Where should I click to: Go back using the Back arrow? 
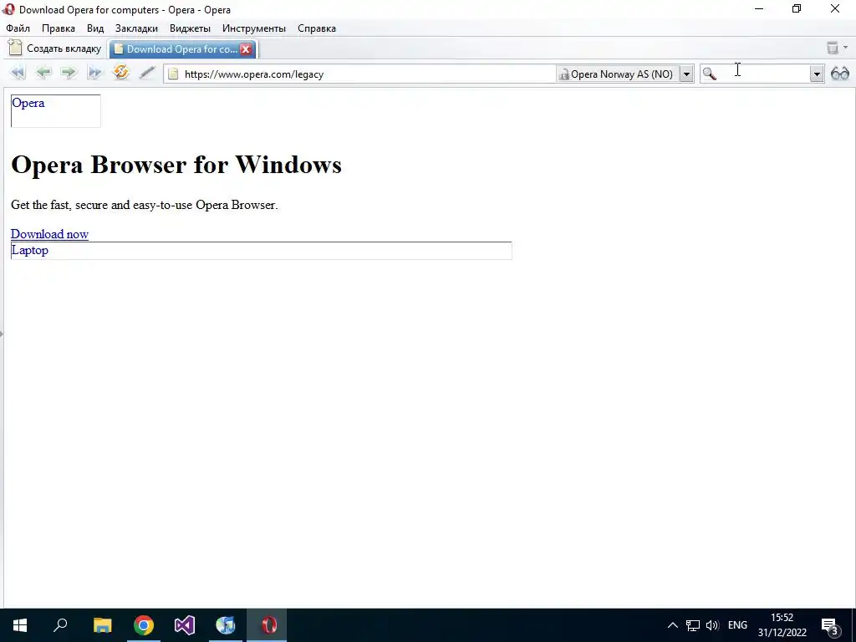click(x=43, y=73)
